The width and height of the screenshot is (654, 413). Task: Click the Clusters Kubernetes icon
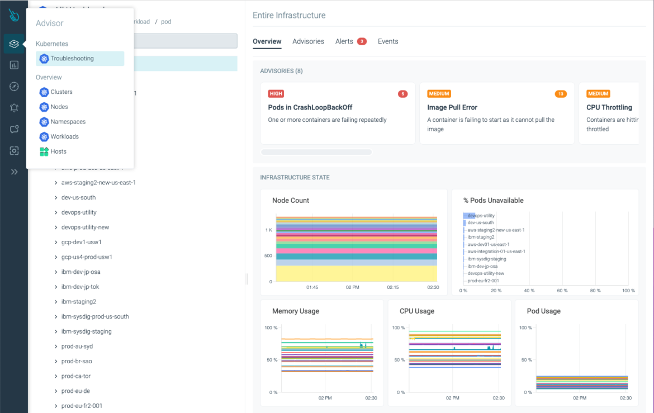point(44,92)
